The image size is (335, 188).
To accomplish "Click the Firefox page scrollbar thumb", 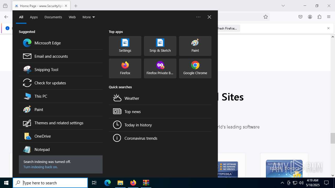I will click(x=333, y=138).
